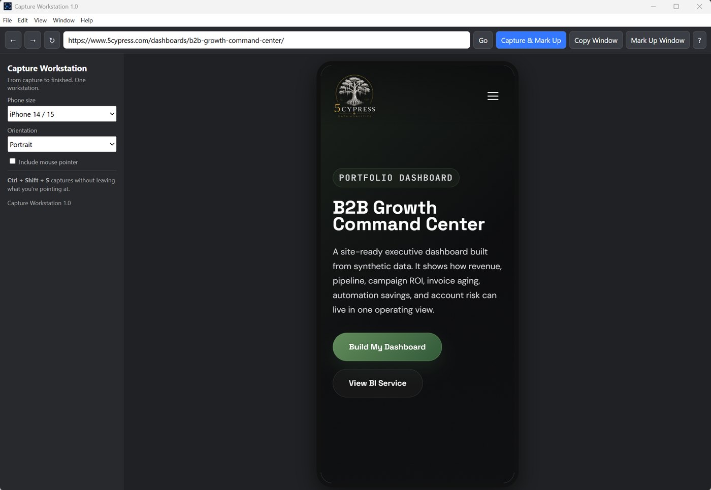Expand the Phone size dropdown

click(62, 114)
